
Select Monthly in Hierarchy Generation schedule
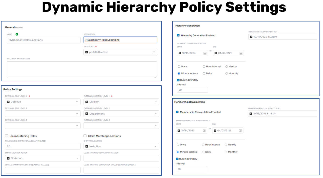point(227,73)
